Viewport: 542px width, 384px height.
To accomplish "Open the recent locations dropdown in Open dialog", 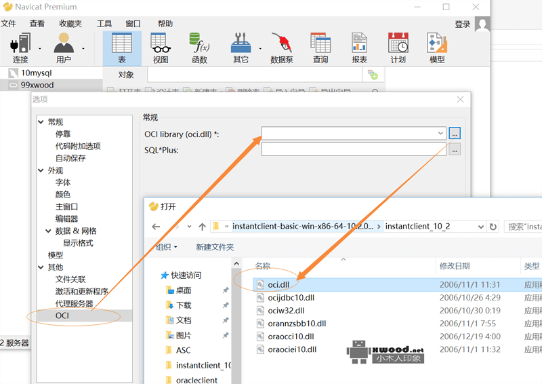I will 189,227.
